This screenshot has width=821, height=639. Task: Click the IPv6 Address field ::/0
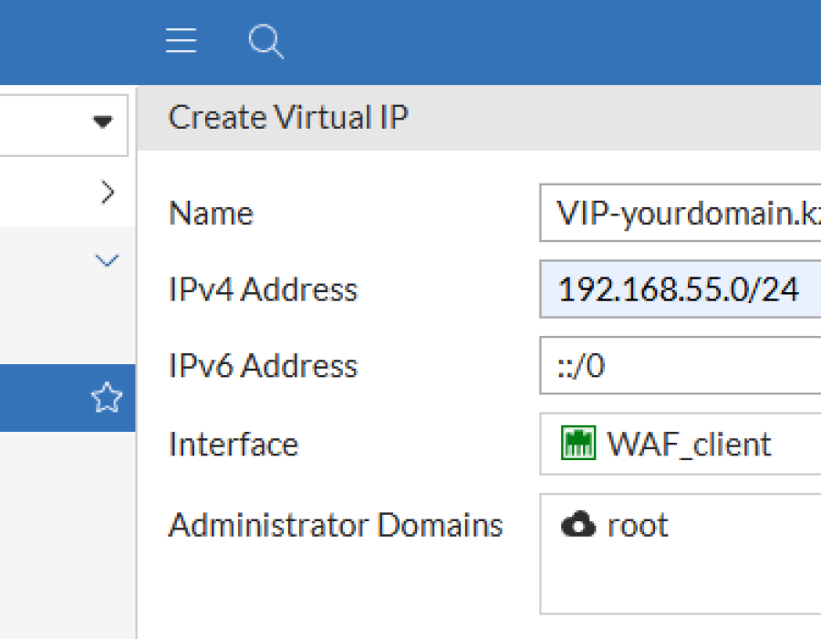tap(681, 365)
